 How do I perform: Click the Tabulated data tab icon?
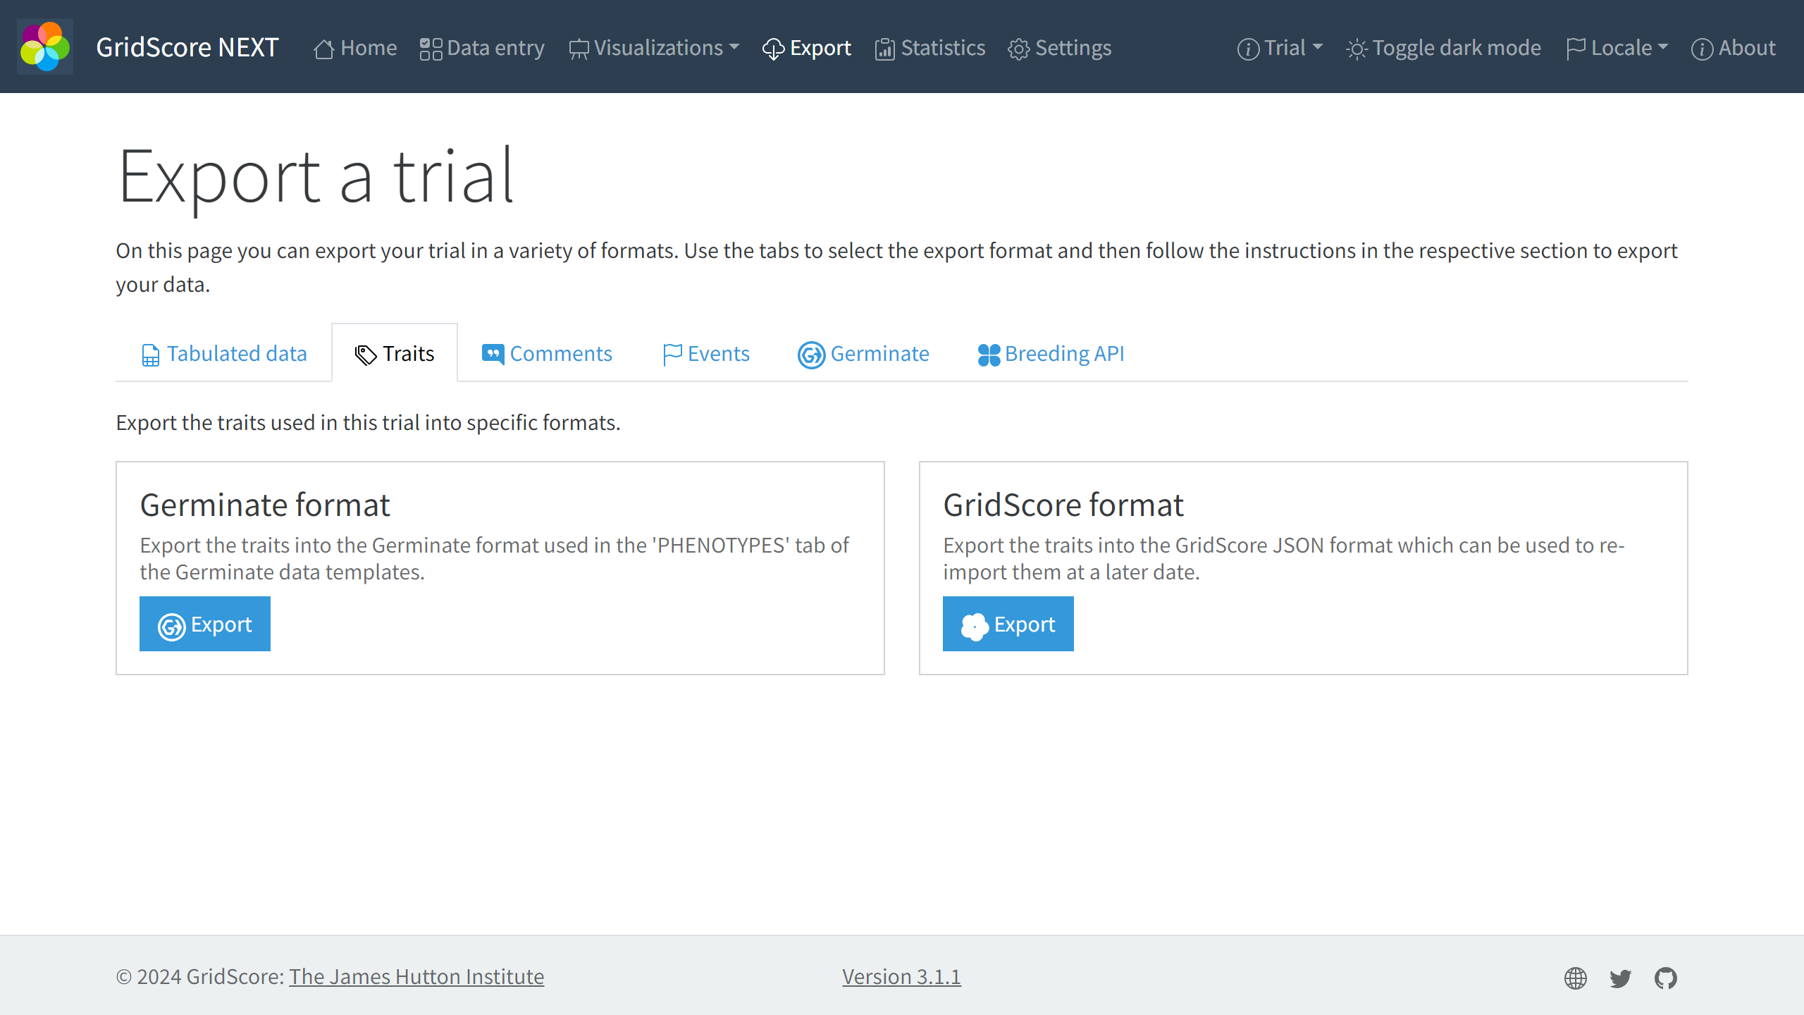150,353
